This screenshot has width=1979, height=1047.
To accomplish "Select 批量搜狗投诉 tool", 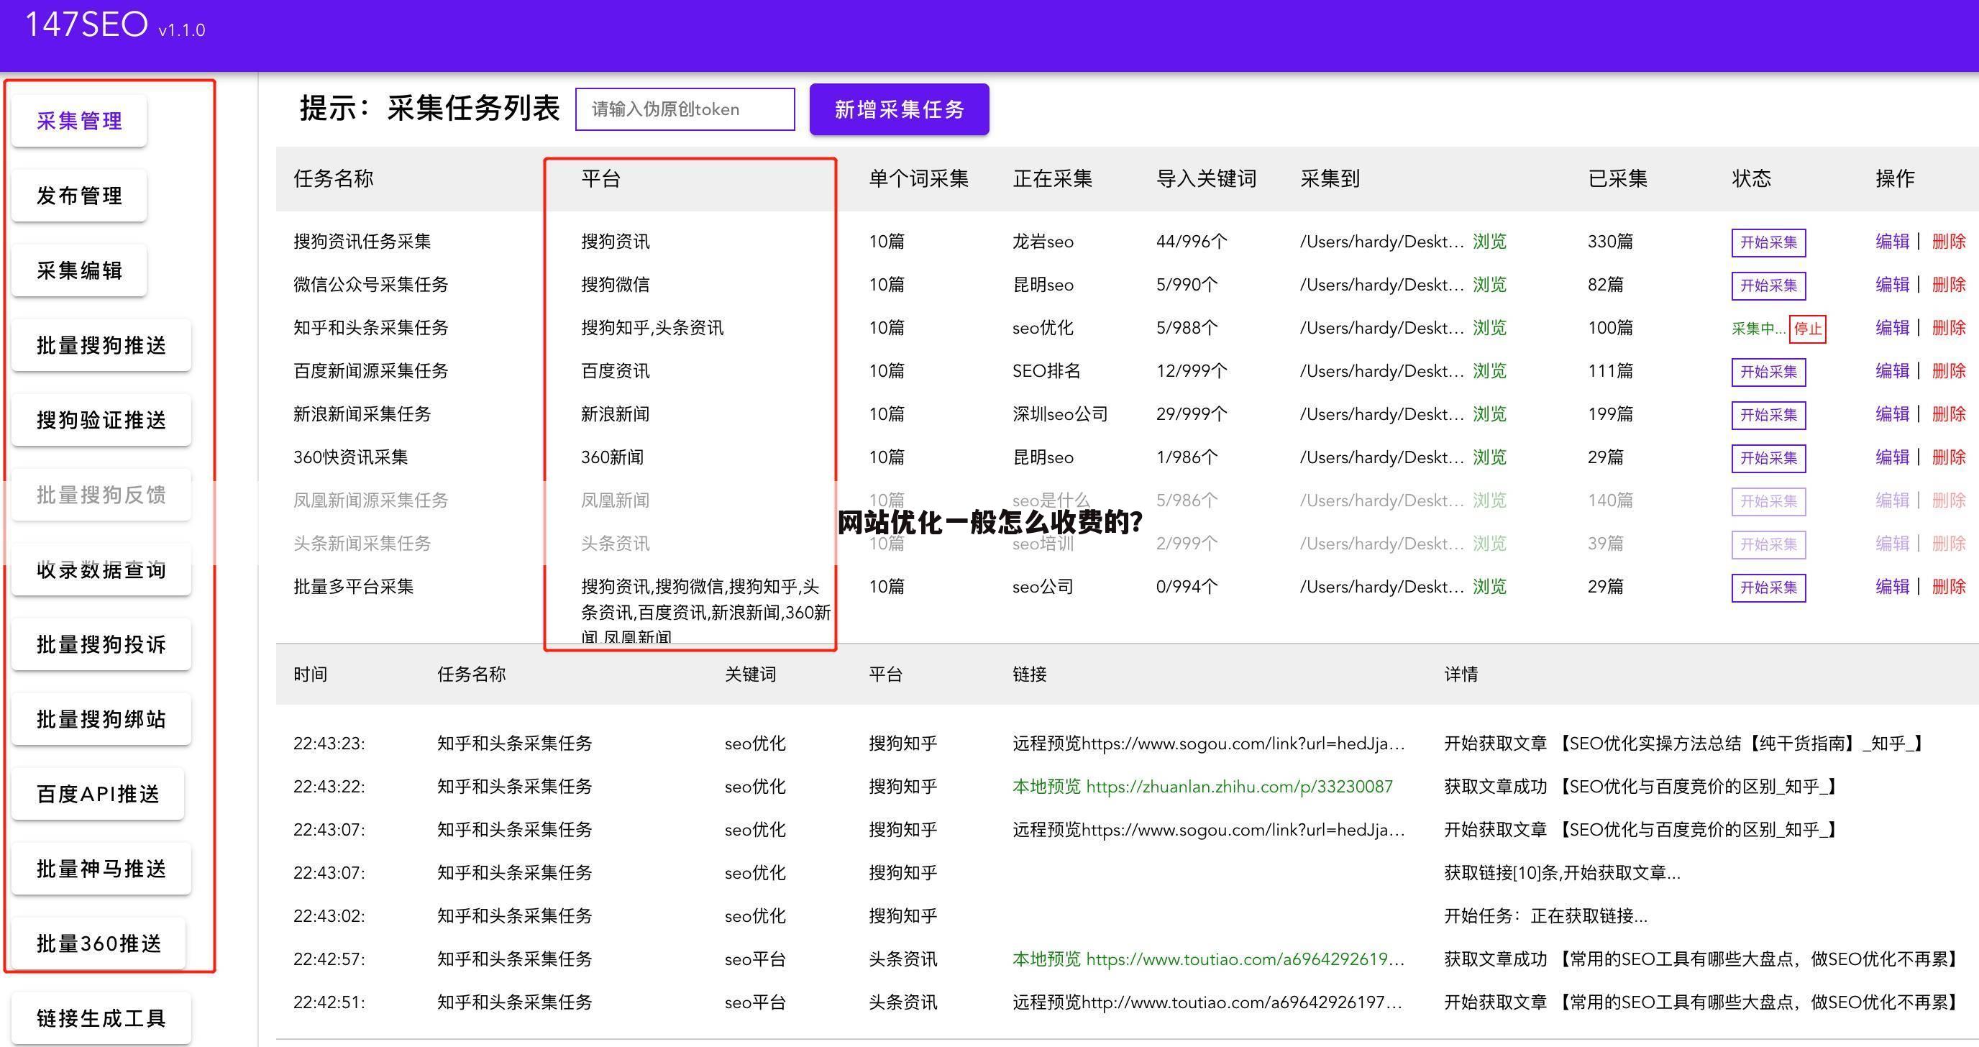I will click(101, 644).
